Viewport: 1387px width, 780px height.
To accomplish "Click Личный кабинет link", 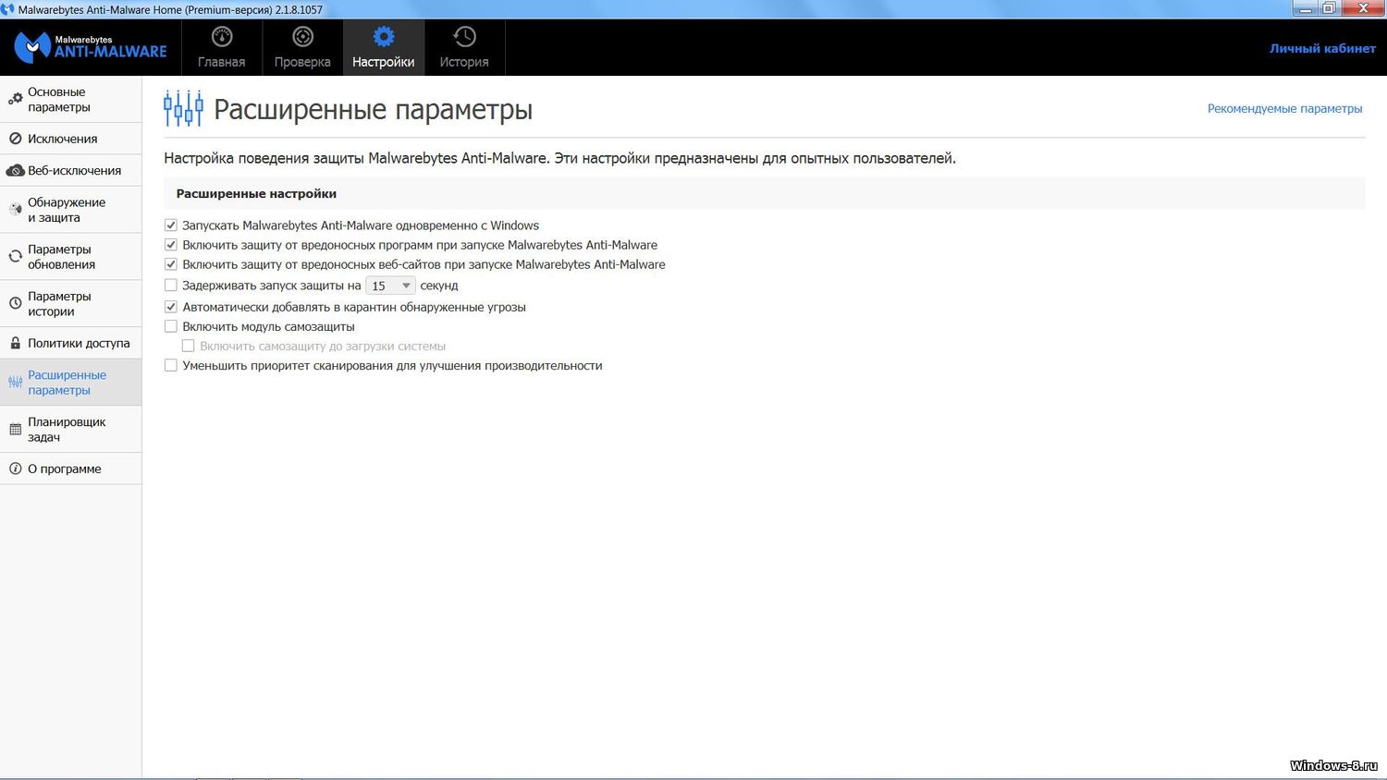I will pos(1322,48).
